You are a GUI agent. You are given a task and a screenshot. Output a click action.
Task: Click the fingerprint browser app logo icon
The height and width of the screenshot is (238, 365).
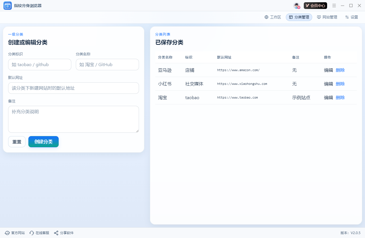pos(8,6)
